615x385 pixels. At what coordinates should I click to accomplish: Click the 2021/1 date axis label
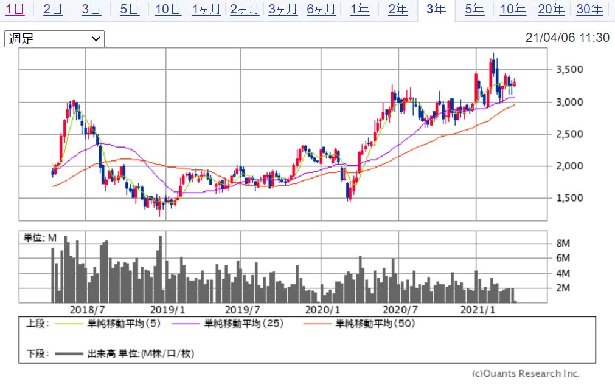pyautogui.click(x=478, y=310)
